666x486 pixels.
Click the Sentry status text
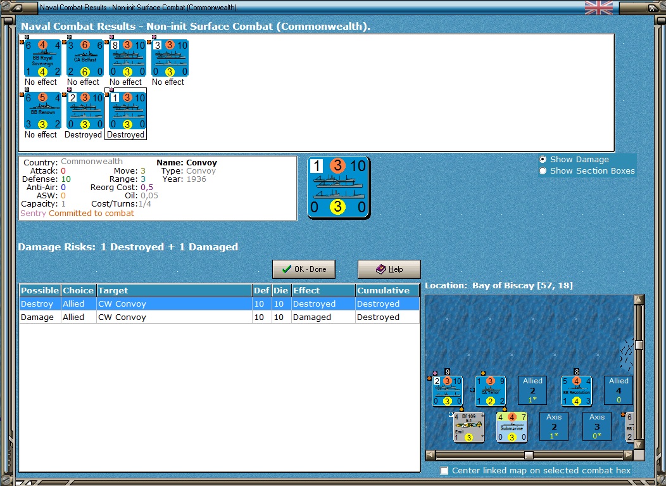point(33,214)
